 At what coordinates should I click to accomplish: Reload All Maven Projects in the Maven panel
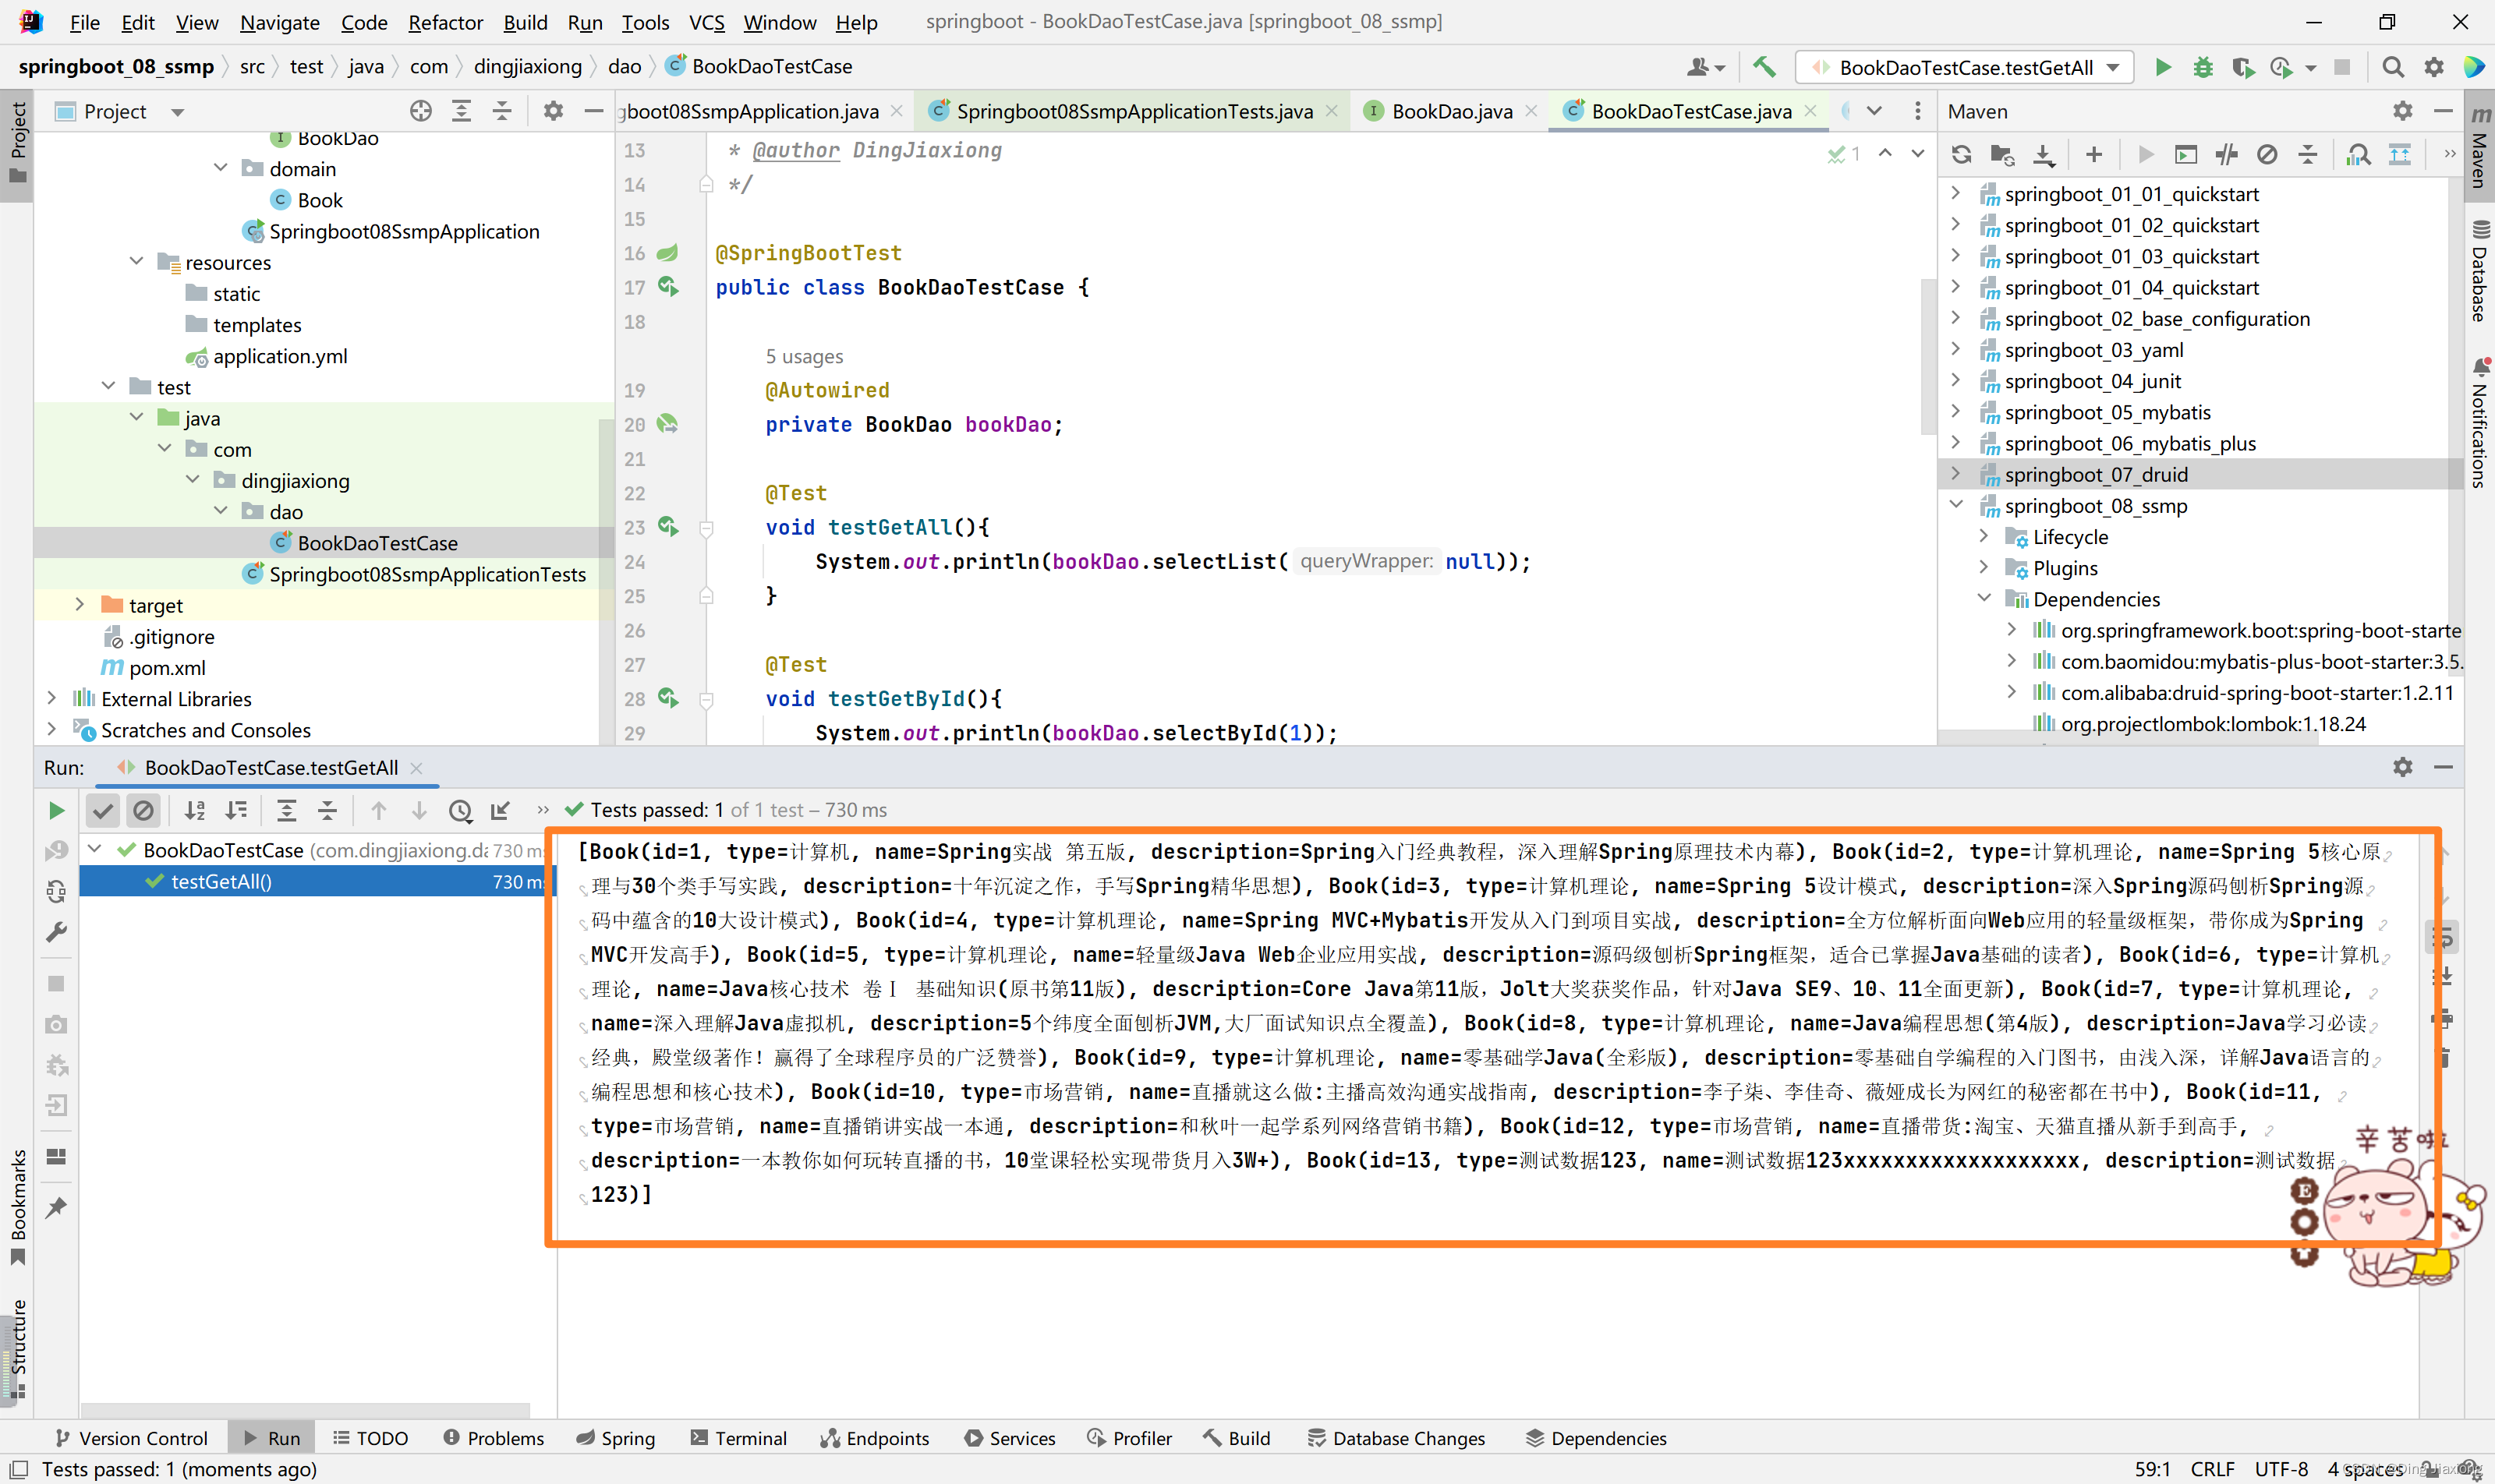1962,154
